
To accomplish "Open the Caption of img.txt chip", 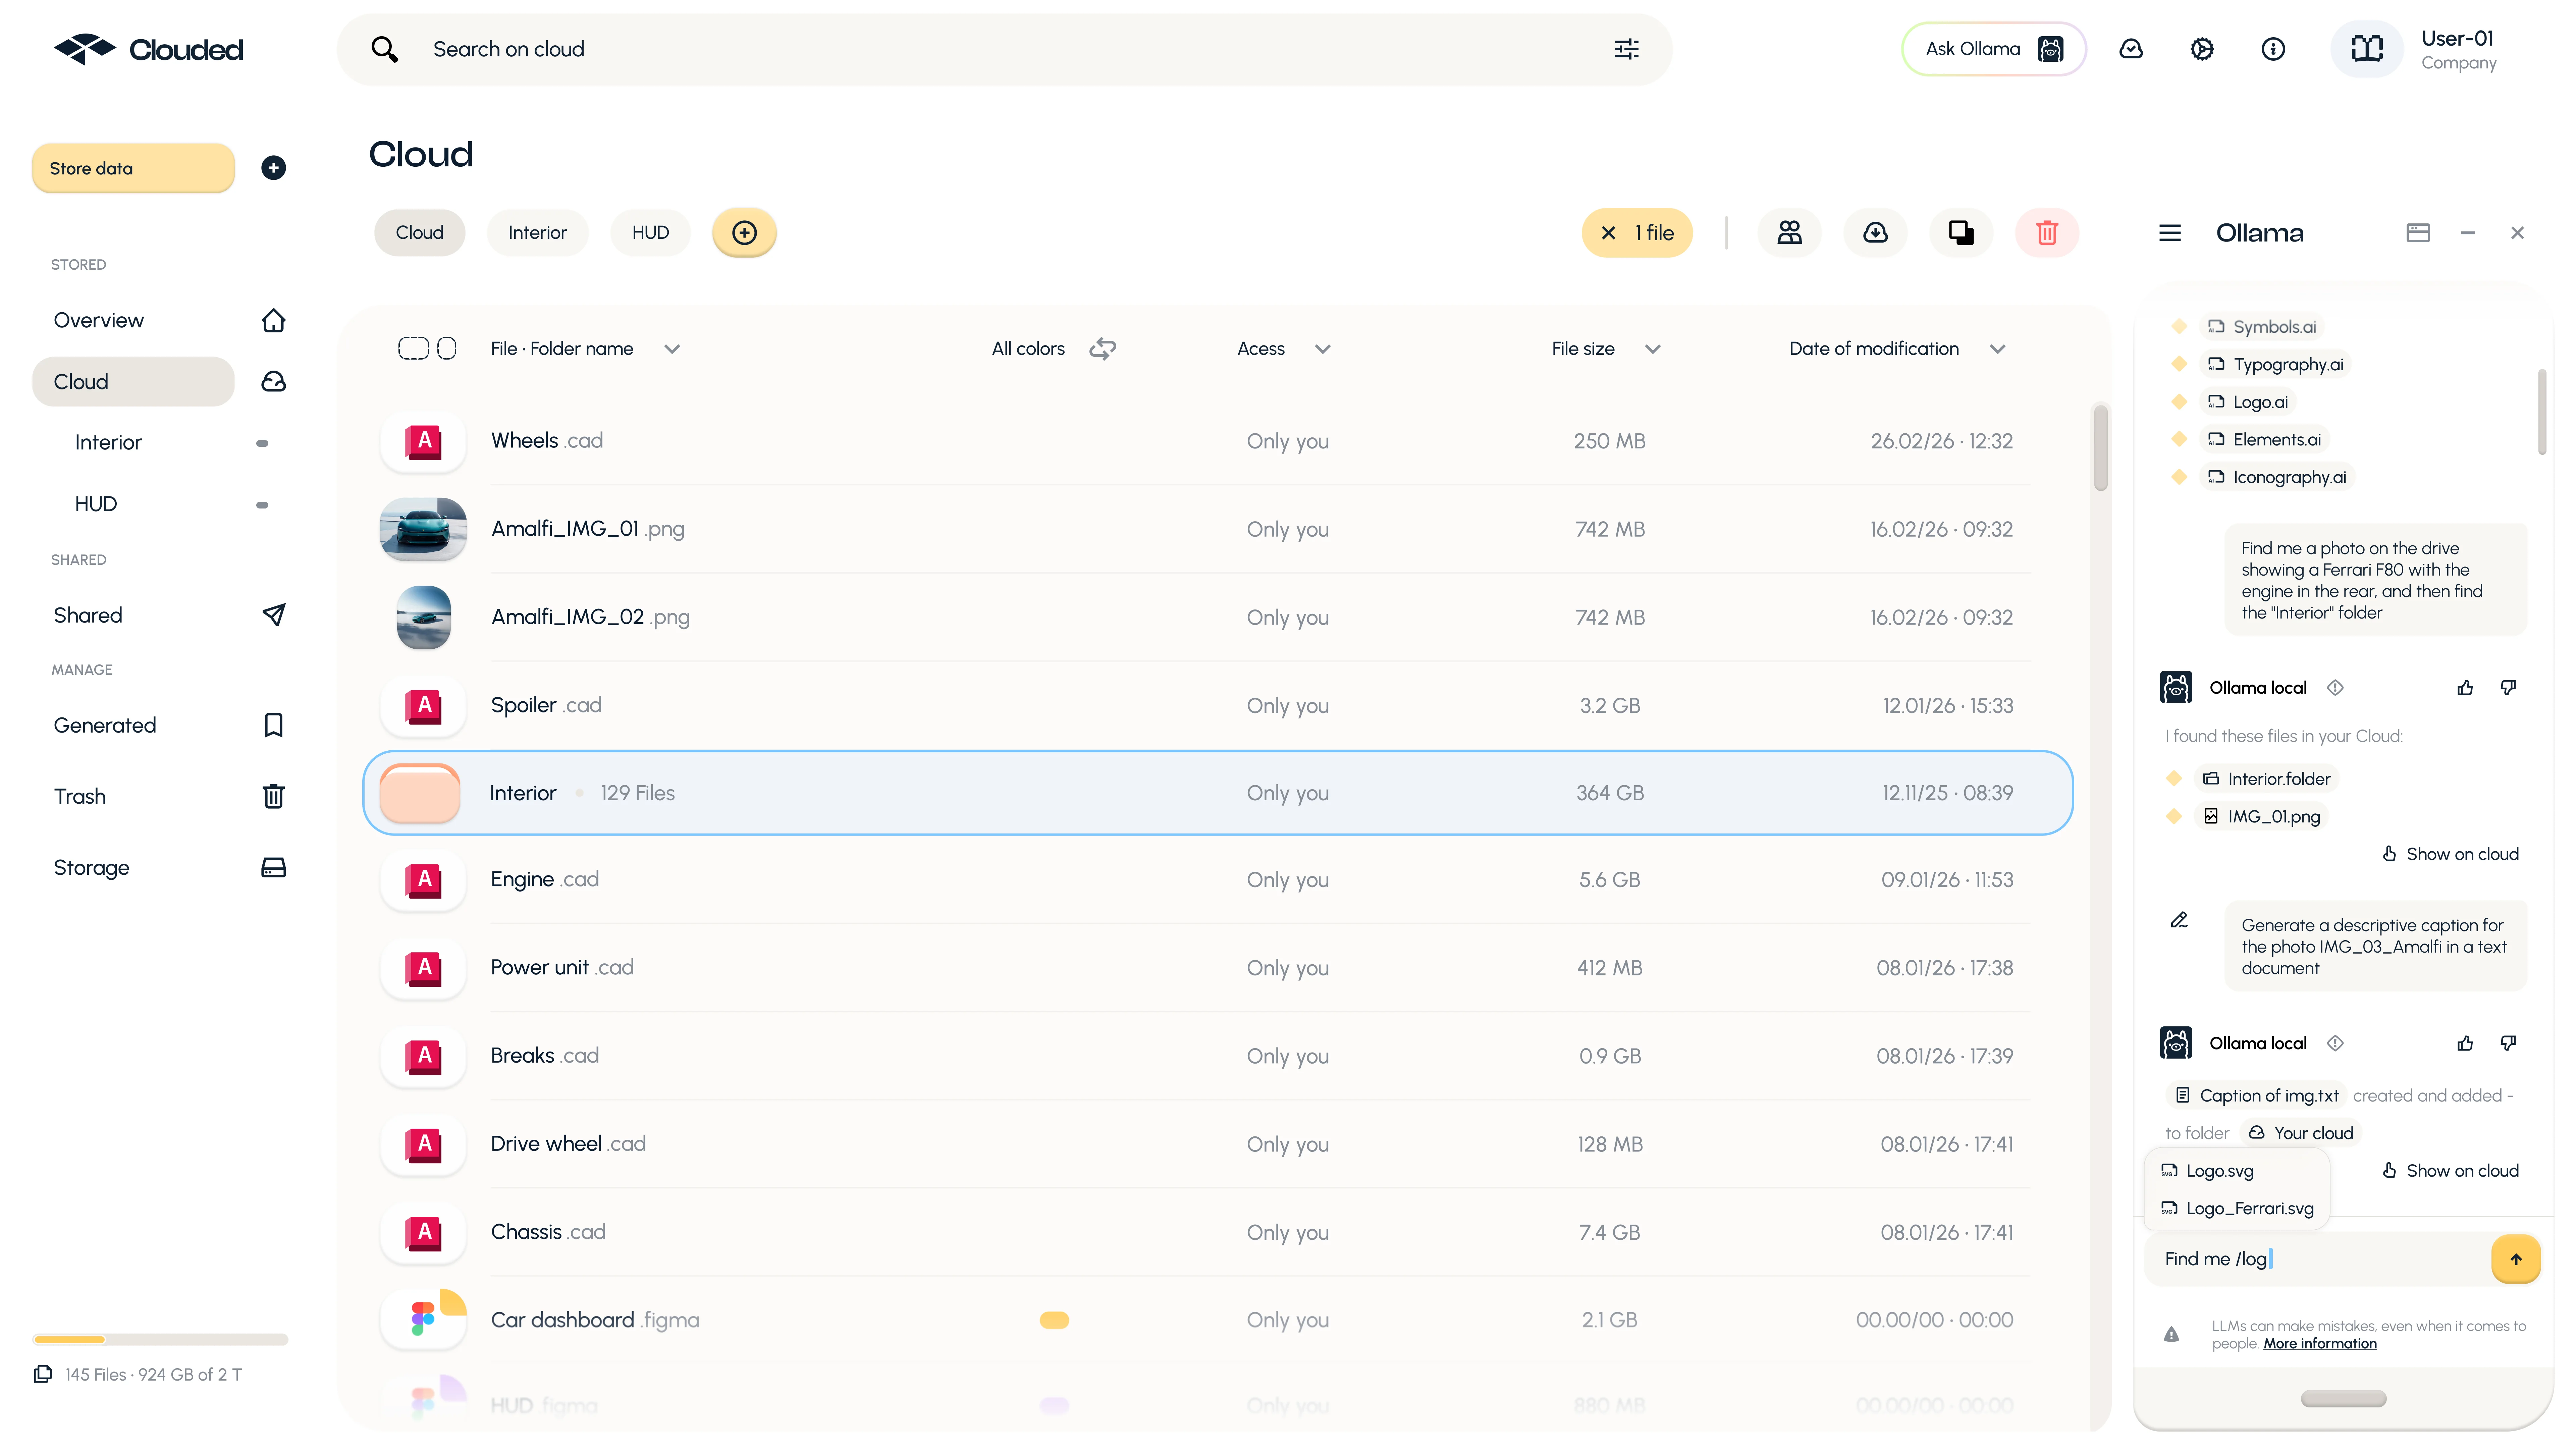I will [2256, 1096].
